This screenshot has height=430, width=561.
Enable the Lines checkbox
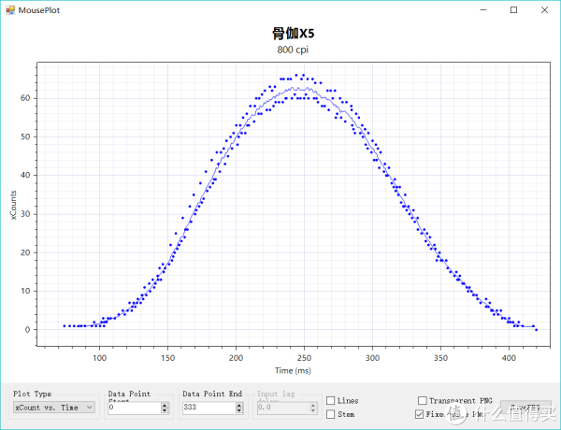[x=331, y=401]
